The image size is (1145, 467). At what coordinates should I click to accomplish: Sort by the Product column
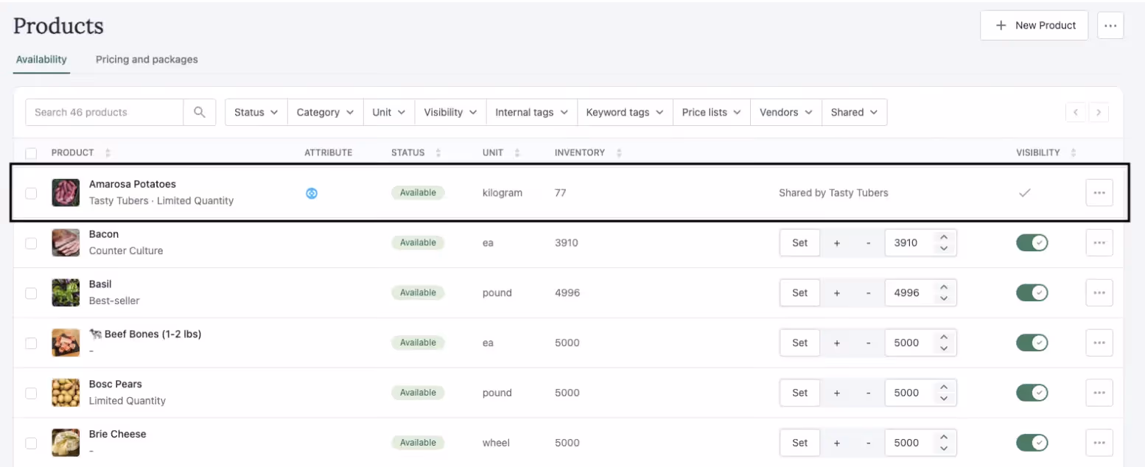coord(108,152)
